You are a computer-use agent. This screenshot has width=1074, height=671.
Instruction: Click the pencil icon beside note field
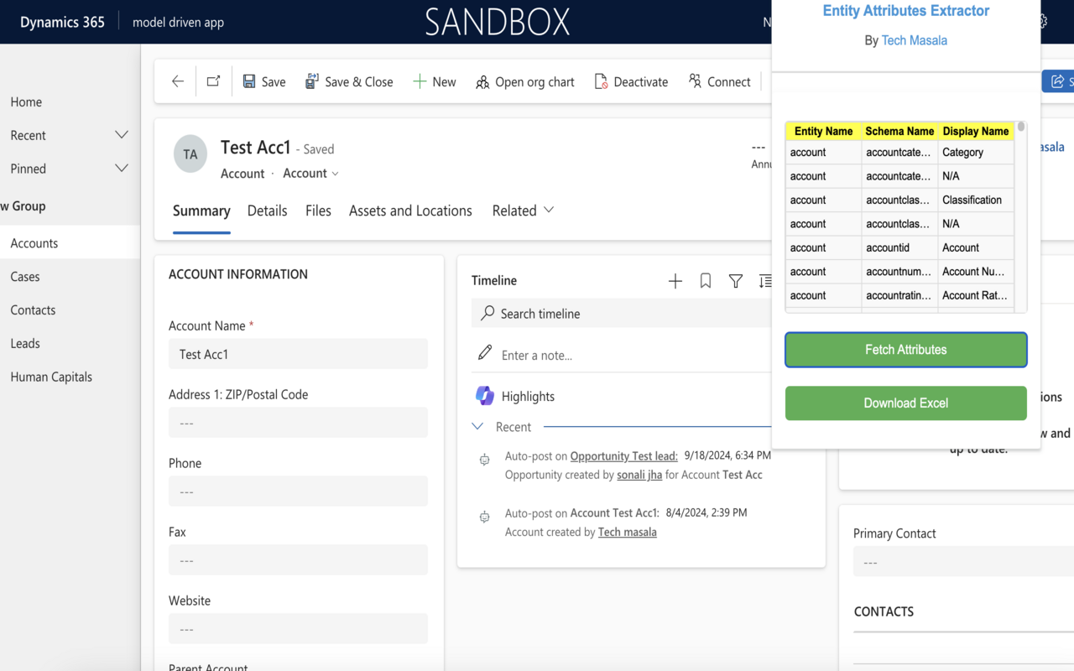click(x=485, y=353)
